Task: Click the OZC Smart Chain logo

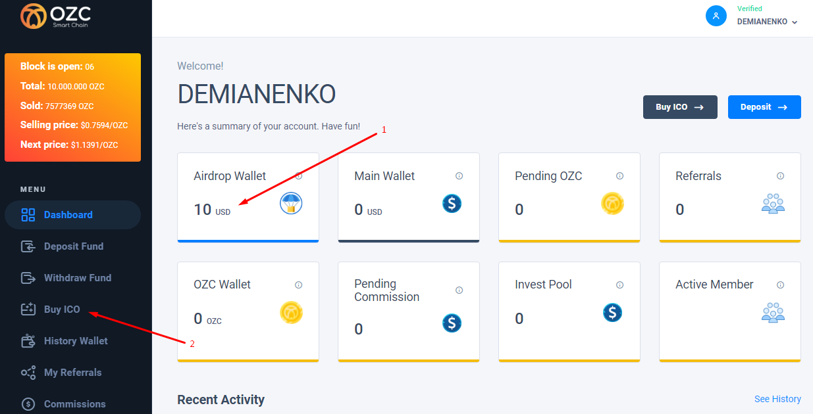Action: click(55, 16)
